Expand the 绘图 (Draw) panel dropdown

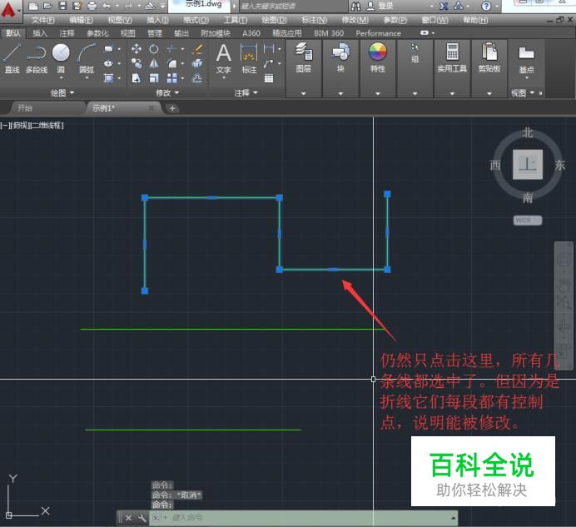tap(62, 92)
